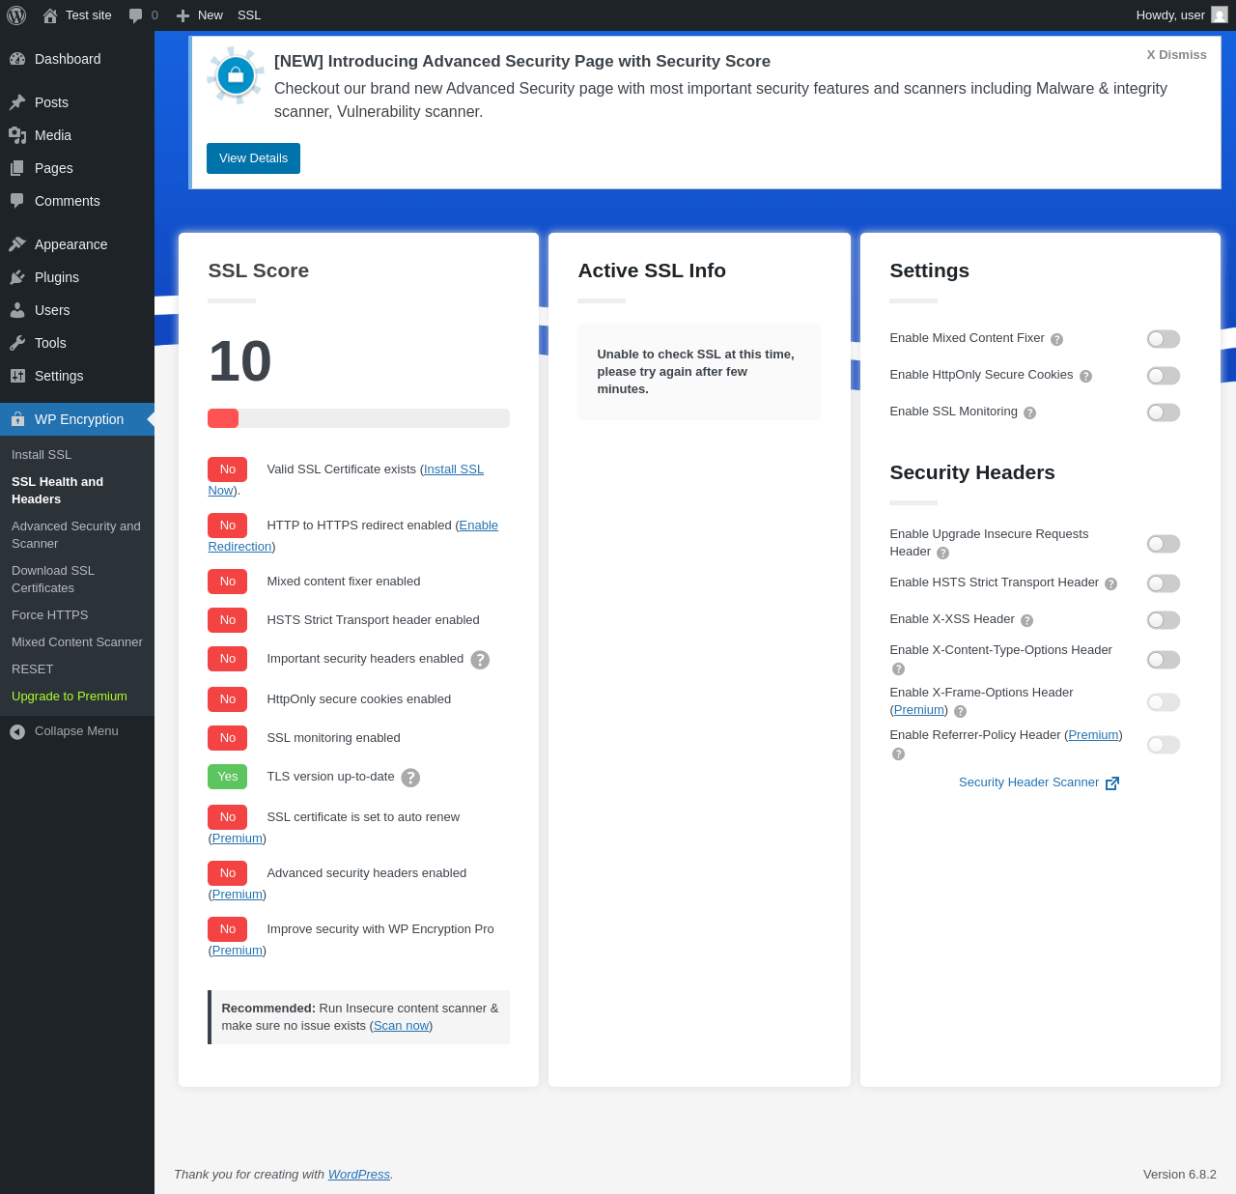The height and width of the screenshot is (1194, 1236).
Task: Click the View Details button
Action: 253,158
